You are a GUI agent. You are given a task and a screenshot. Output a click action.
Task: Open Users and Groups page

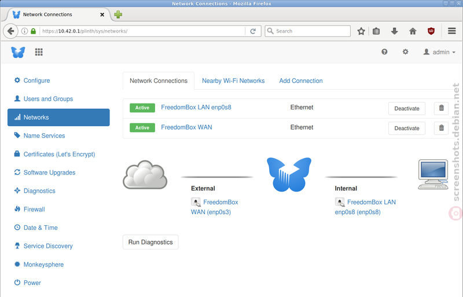click(43, 98)
